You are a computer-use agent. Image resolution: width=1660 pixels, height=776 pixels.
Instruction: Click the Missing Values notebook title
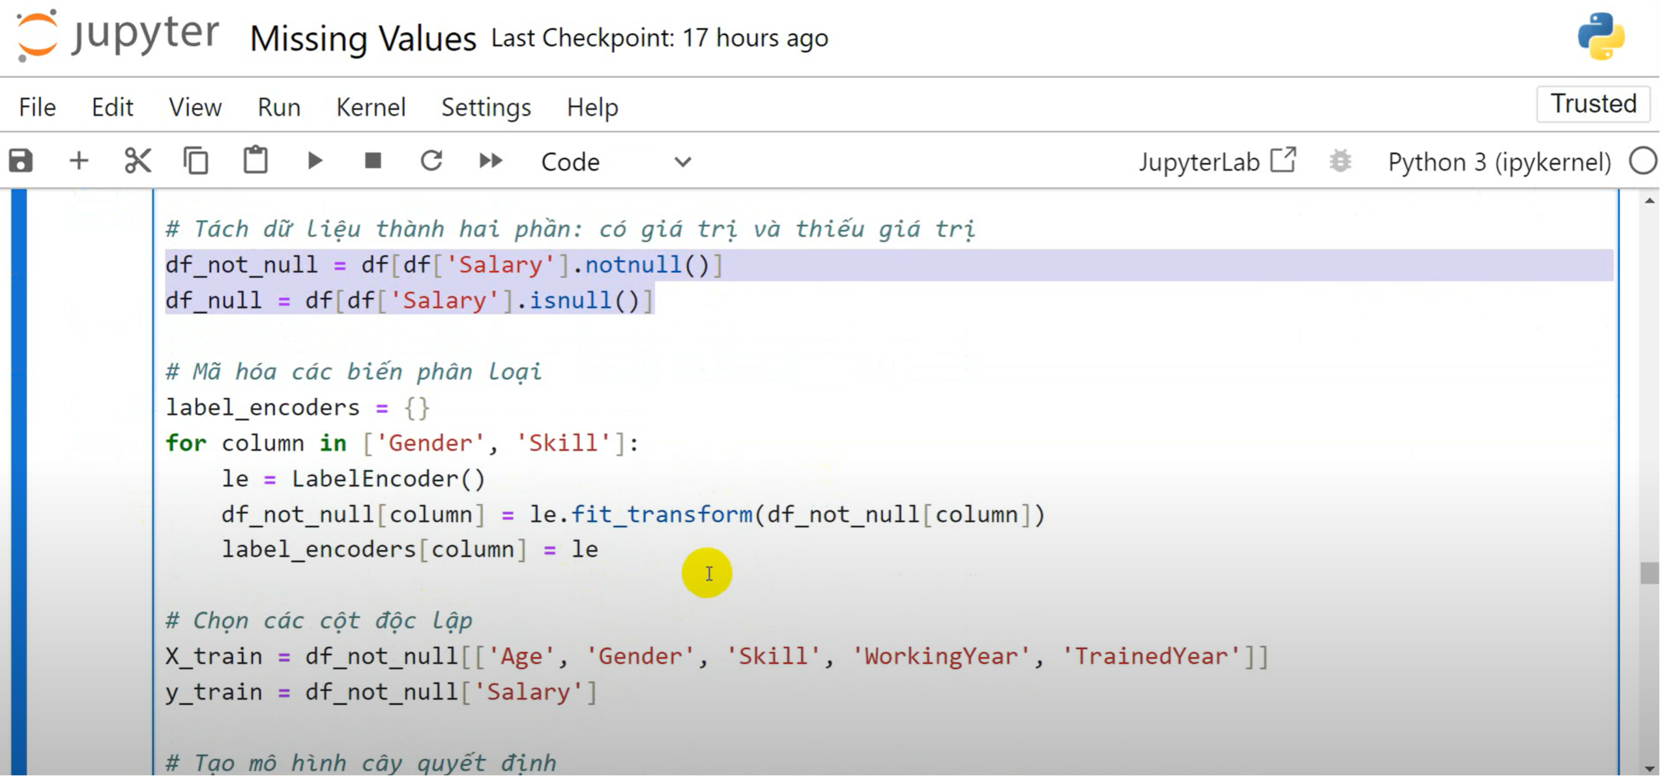click(362, 38)
